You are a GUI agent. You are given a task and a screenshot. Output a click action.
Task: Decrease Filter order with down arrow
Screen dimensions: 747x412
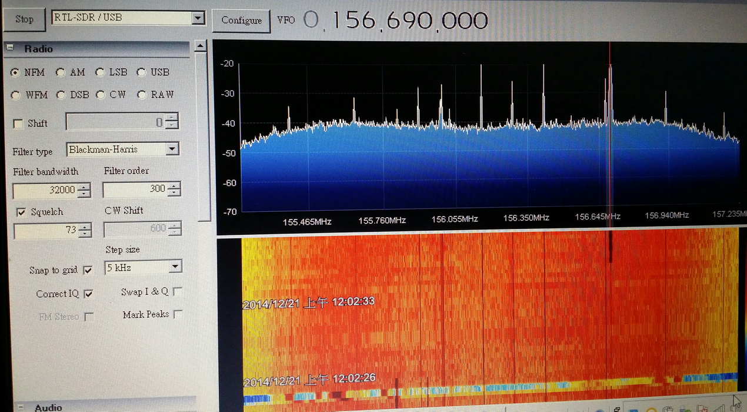coord(175,193)
